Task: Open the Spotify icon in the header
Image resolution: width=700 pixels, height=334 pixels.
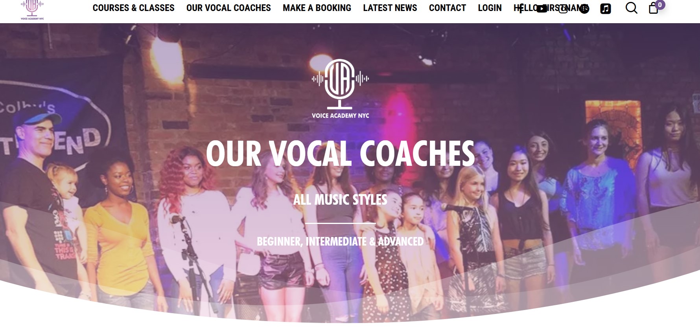Action: pyautogui.click(x=584, y=8)
